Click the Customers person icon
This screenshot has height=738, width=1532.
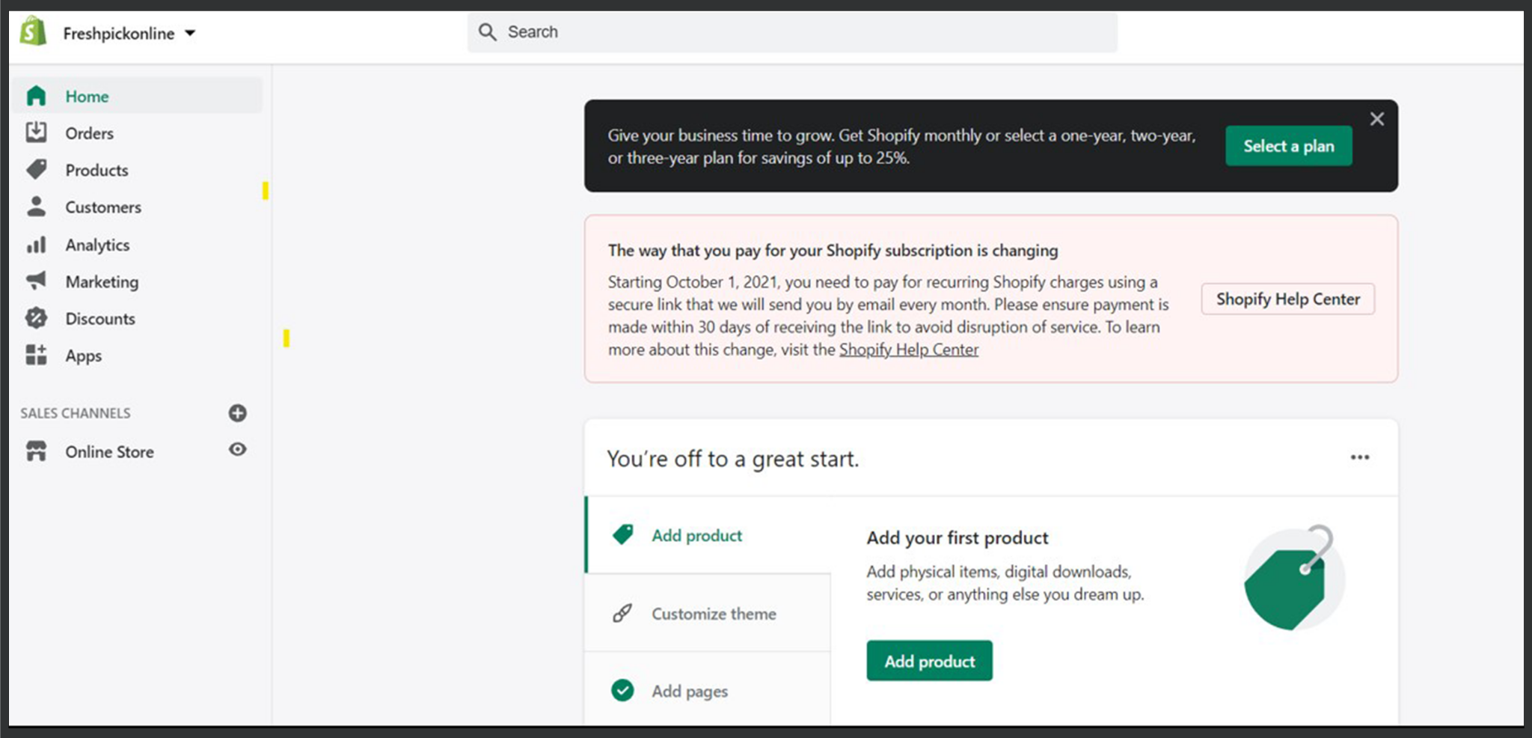tap(36, 207)
